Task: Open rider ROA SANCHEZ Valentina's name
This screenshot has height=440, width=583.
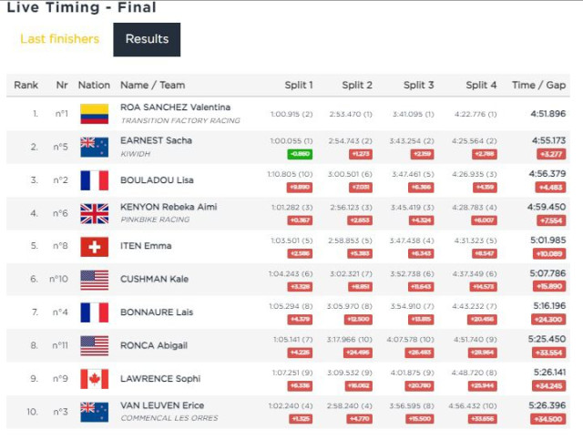Action: (175, 107)
